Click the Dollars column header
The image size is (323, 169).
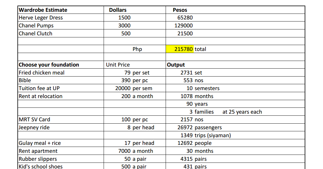pyautogui.click(x=135, y=10)
